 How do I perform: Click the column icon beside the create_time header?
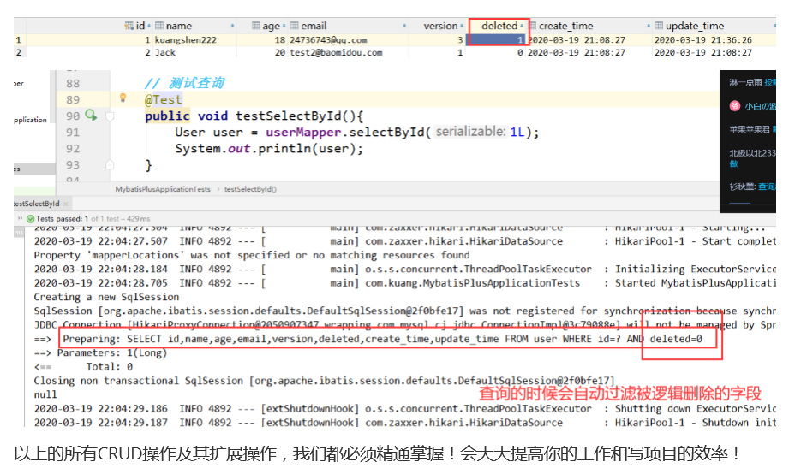click(x=533, y=26)
